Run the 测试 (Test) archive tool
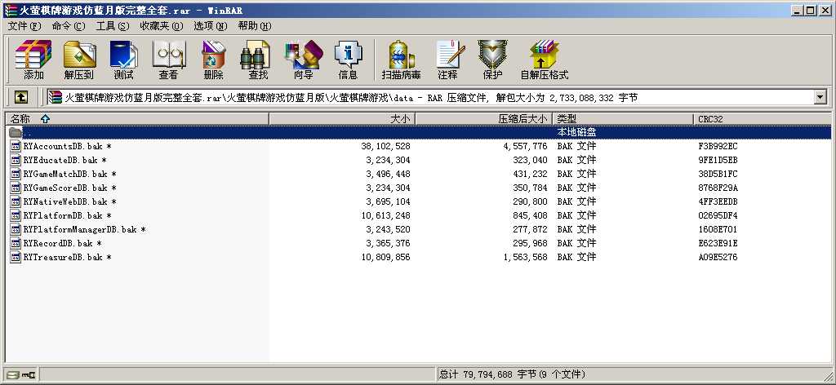The image size is (836, 385). pos(123,59)
